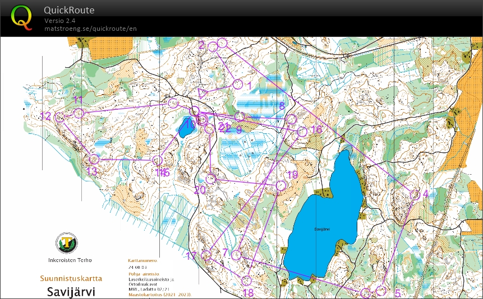Click control circle number 11
The image size is (483, 299).
pyautogui.click(x=79, y=113)
